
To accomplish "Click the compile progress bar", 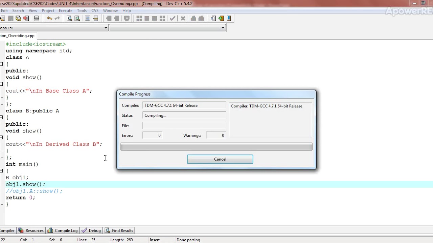I will click(x=216, y=147).
